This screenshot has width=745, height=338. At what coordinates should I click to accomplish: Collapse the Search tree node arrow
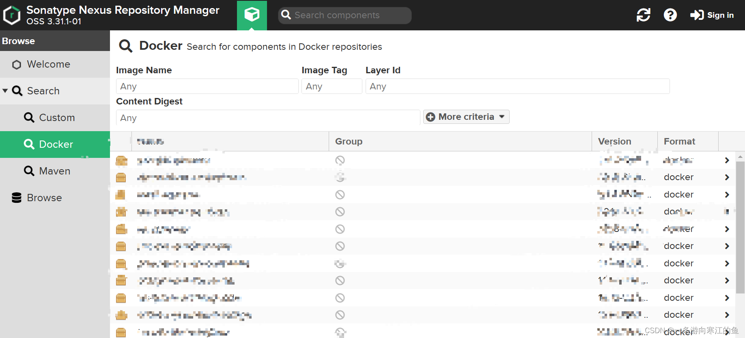click(x=5, y=91)
